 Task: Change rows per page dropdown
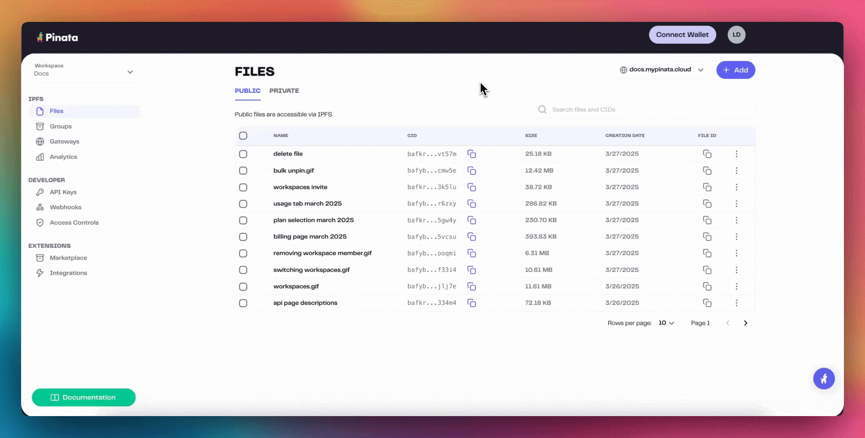(x=666, y=323)
